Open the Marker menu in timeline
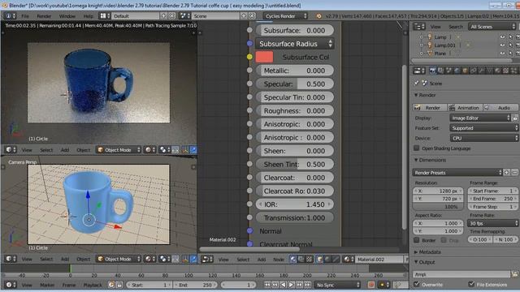The width and height of the screenshot is (520, 292). [x=47, y=285]
